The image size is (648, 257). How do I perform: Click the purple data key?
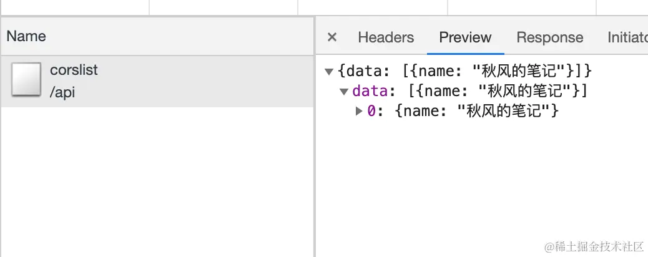pyautogui.click(x=370, y=91)
